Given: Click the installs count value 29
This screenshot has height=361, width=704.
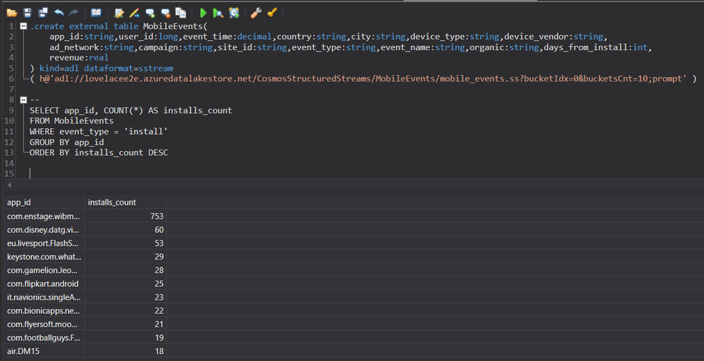Looking at the screenshot, I should coord(159,257).
